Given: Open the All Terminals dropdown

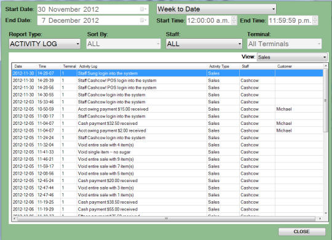Looking at the screenshot, I should click(x=285, y=44).
